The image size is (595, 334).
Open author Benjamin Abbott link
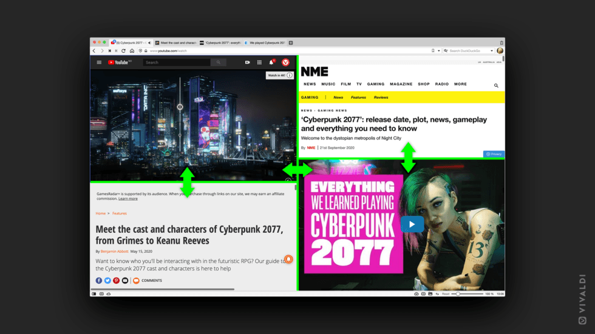(x=114, y=252)
